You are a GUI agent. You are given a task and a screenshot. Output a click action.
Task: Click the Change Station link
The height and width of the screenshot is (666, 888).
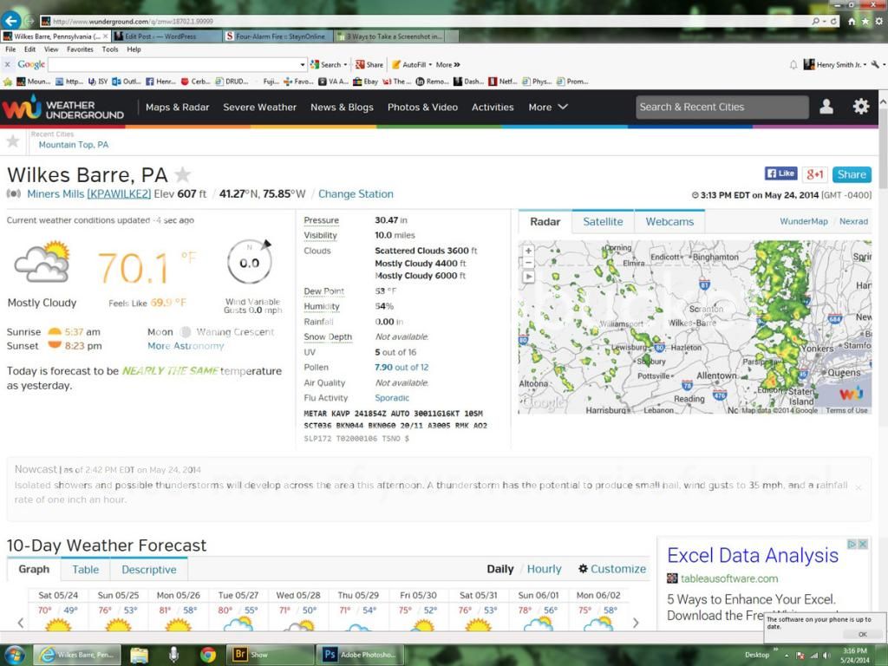pos(356,194)
